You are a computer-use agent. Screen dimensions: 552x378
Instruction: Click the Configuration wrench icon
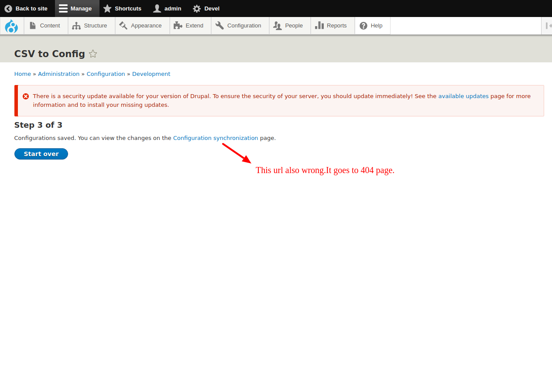click(x=219, y=26)
